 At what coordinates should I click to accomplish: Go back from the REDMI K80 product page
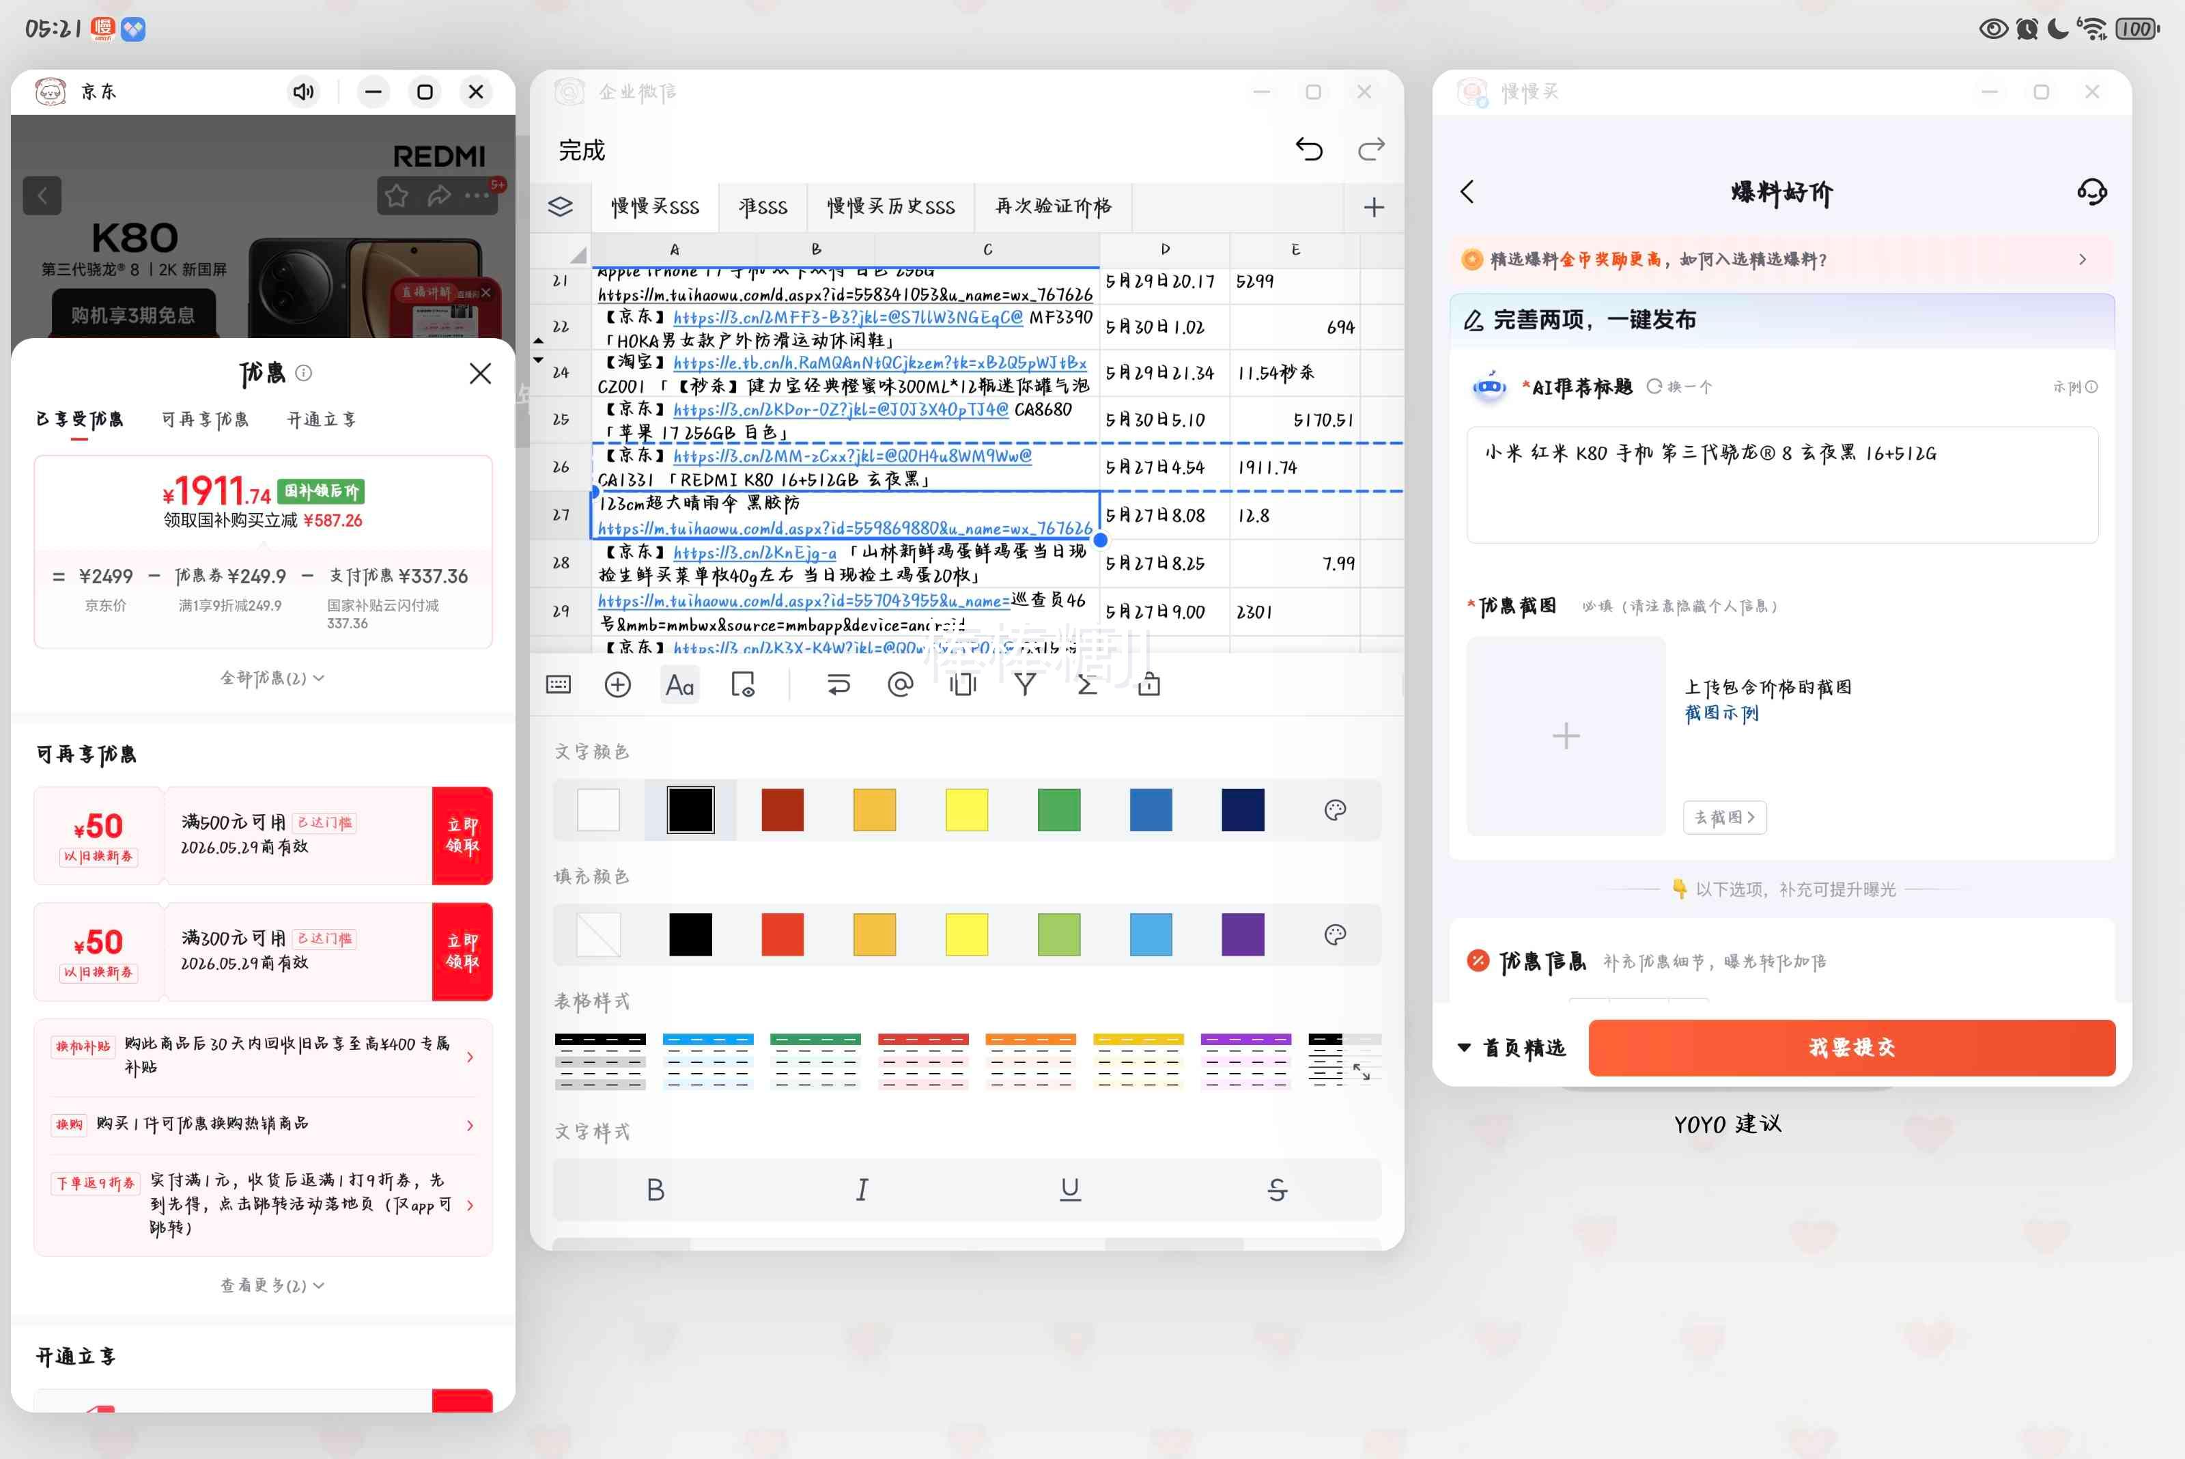click(42, 195)
